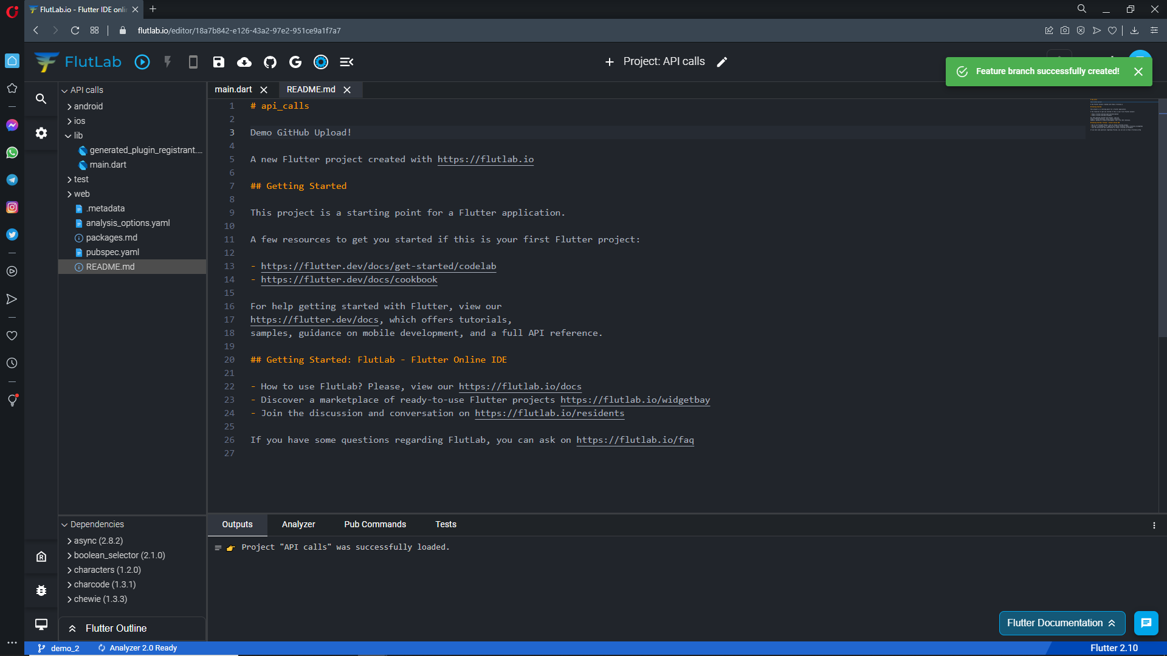Open WhatsApp in Opera sidebar
This screenshot has height=656, width=1167.
tap(12, 152)
